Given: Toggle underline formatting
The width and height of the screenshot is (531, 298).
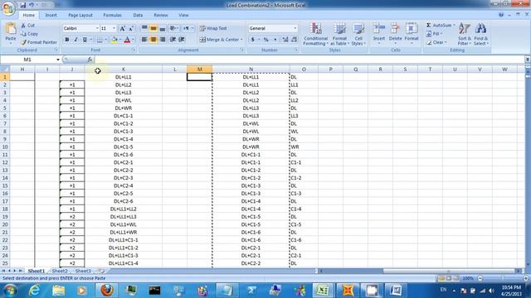Looking at the screenshot, I should pos(85,40).
